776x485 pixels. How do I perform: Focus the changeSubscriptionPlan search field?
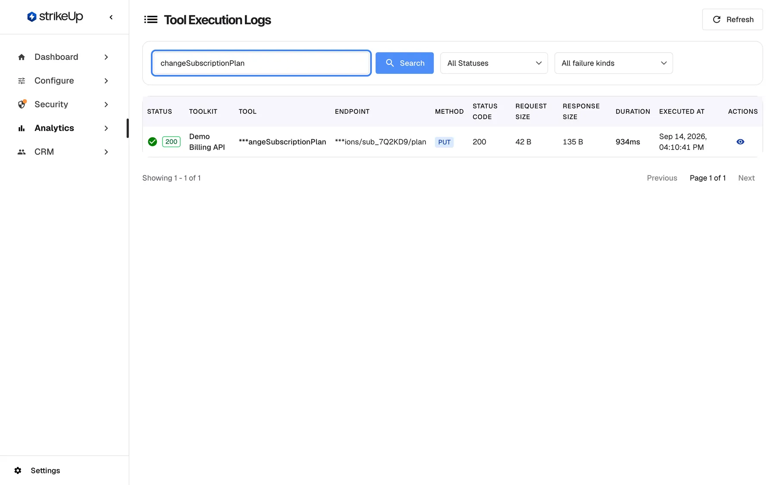click(261, 63)
